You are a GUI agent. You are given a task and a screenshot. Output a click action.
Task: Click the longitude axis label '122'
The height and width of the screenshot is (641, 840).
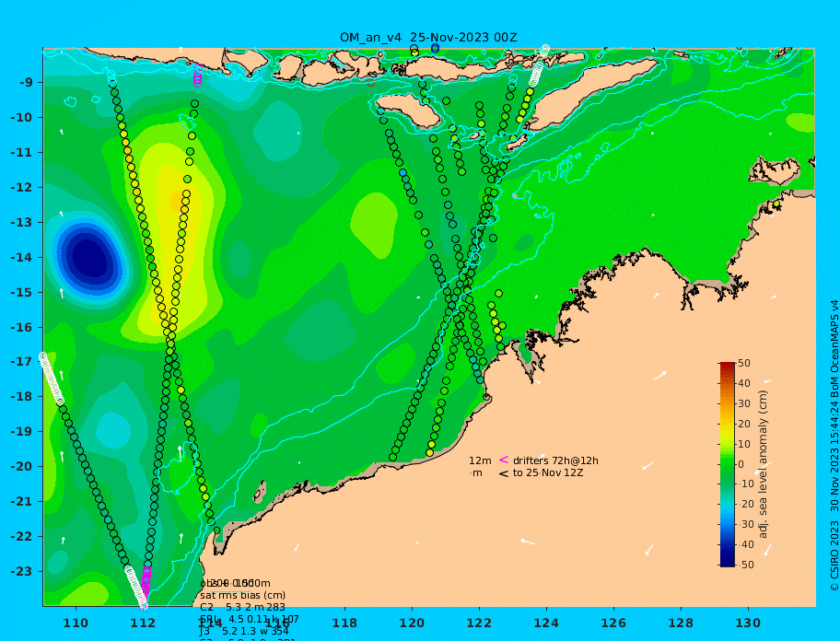[479, 624]
